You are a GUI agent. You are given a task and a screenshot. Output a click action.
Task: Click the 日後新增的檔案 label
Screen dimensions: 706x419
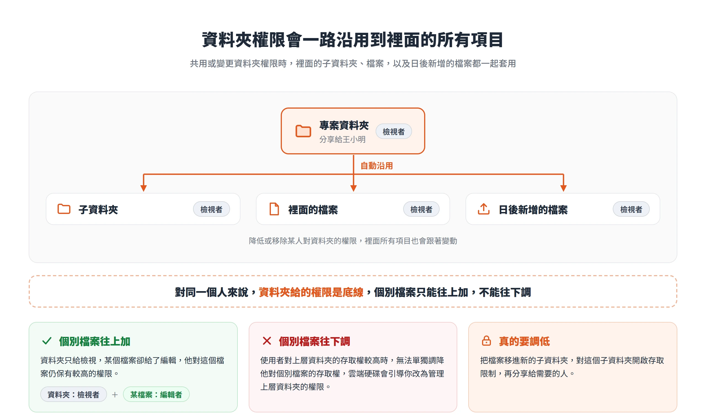(x=533, y=209)
